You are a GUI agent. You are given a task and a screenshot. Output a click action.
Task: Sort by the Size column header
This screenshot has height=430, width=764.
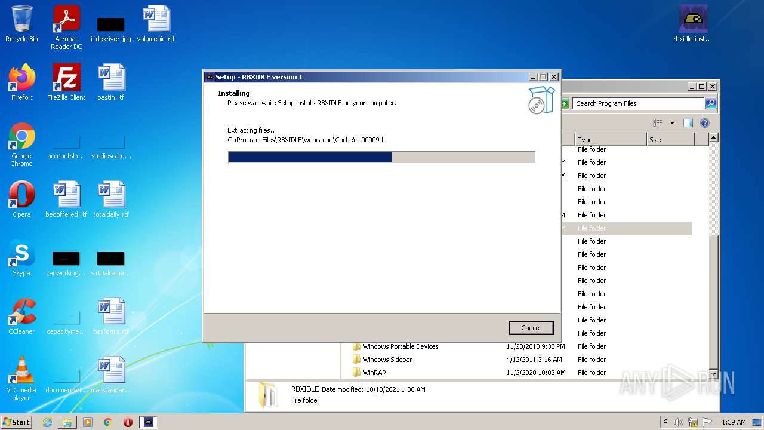pyautogui.click(x=670, y=140)
